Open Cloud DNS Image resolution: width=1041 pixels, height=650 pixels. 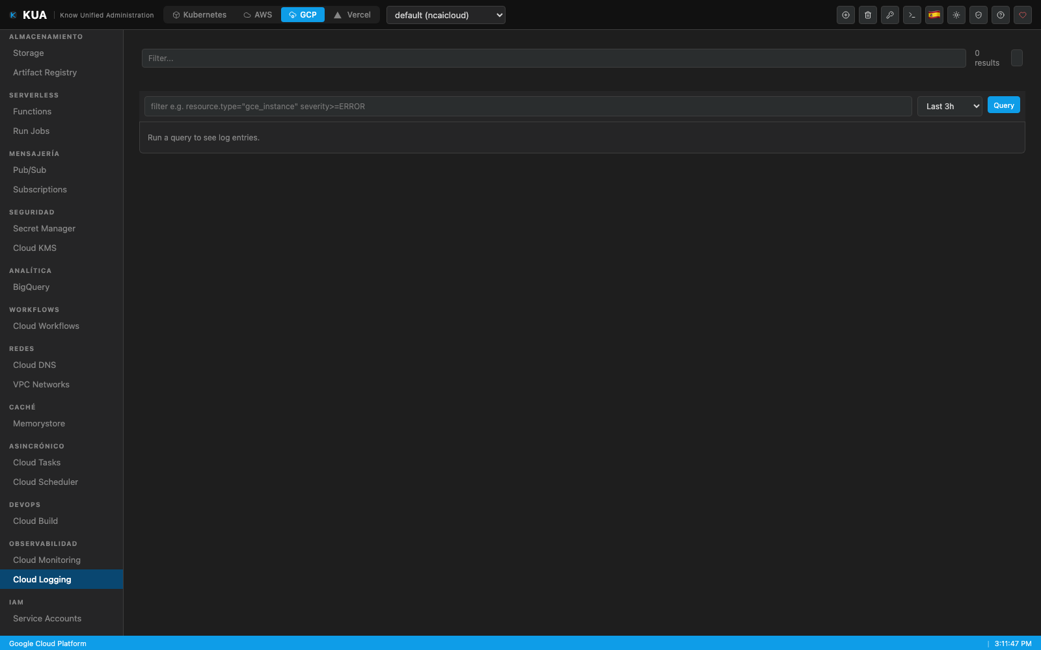62,365
